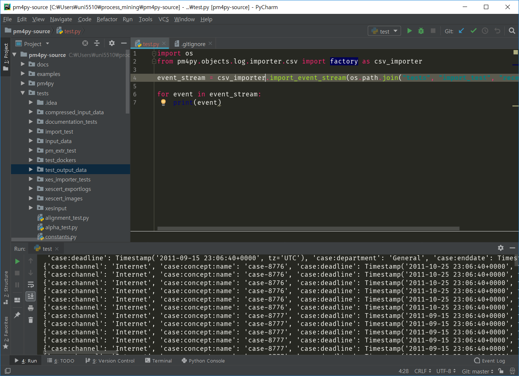
Task: Change the UTF-8 file encoding setting
Action: coord(446,371)
